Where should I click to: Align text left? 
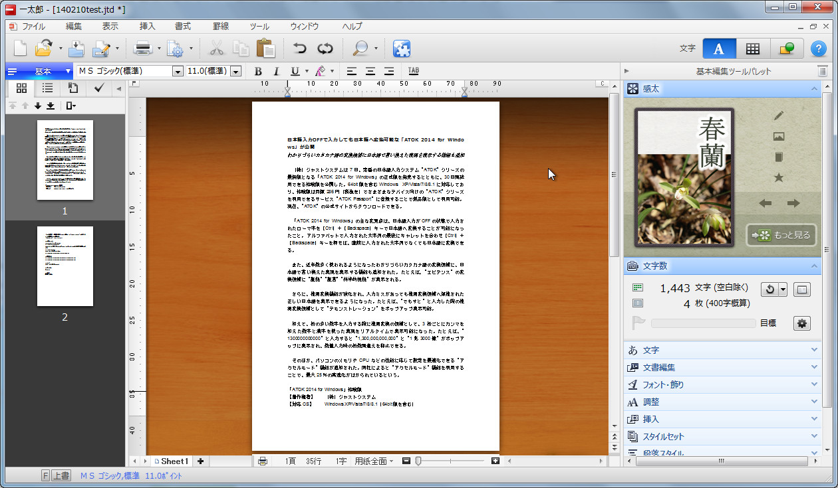tap(351, 71)
